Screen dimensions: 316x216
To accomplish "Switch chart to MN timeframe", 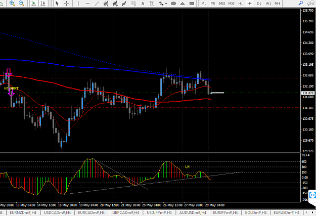I will pos(277,3).
